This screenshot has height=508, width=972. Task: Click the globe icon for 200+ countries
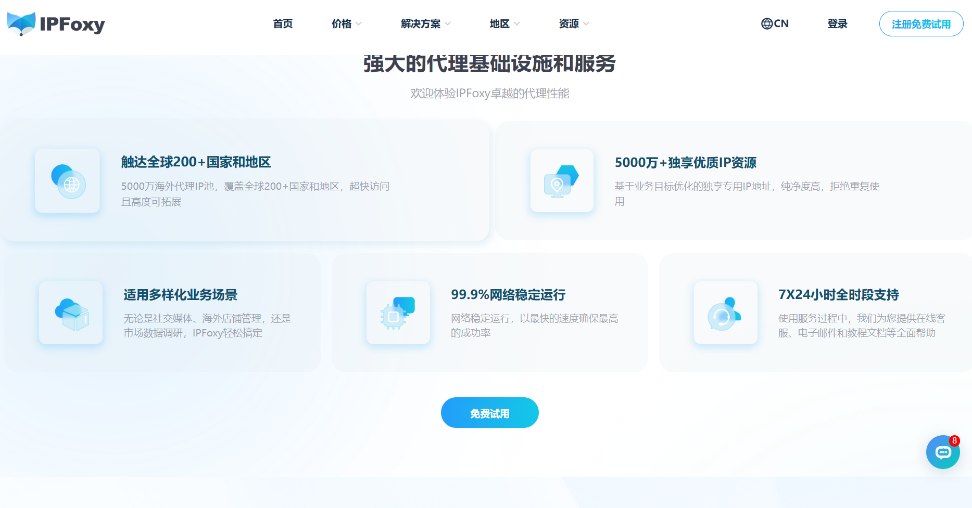click(68, 181)
